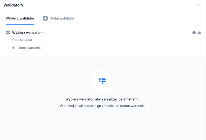This screenshot has width=206, height=140.
Task: Click the 'aby zarządzać parametrami' message
Action: click(x=102, y=99)
